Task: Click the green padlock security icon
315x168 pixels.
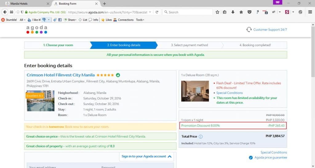Action: [x=26, y=12]
